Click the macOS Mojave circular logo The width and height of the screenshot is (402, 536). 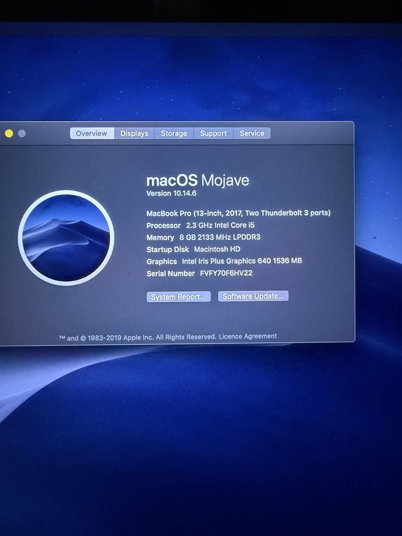pos(66,238)
